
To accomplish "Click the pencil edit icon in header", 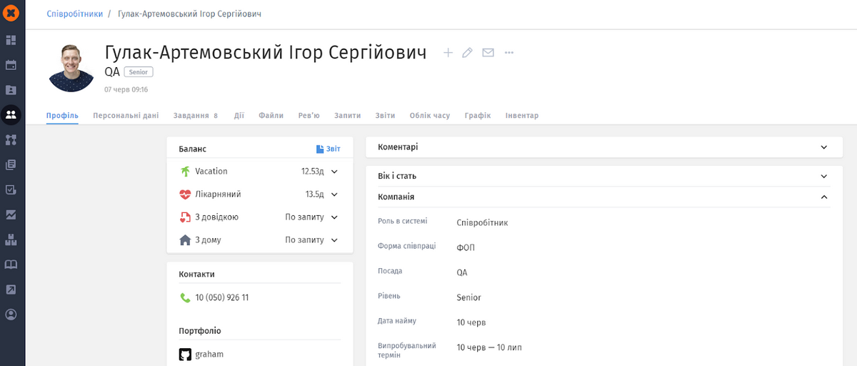I will click(x=468, y=53).
